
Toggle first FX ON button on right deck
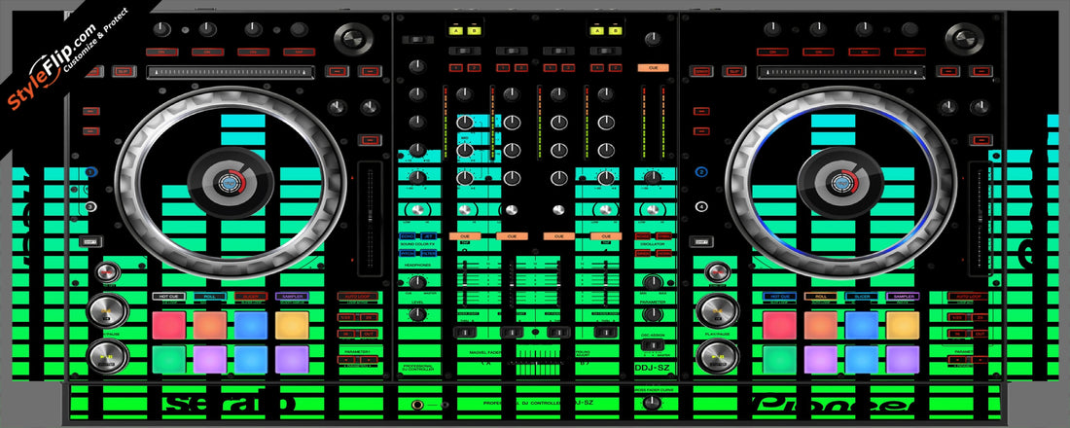pos(773,52)
